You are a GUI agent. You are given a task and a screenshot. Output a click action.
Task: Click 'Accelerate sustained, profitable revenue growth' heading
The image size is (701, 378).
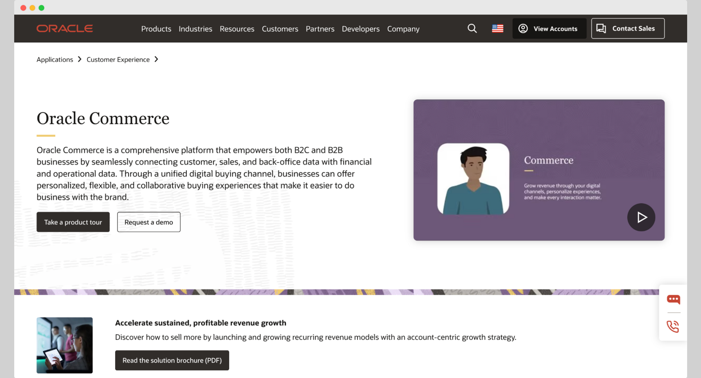tap(201, 323)
